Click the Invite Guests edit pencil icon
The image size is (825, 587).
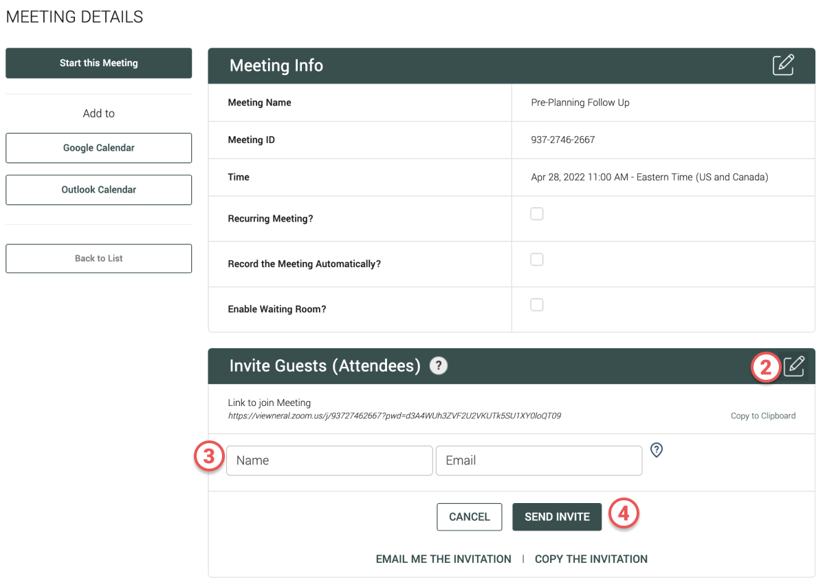pos(793,366)
